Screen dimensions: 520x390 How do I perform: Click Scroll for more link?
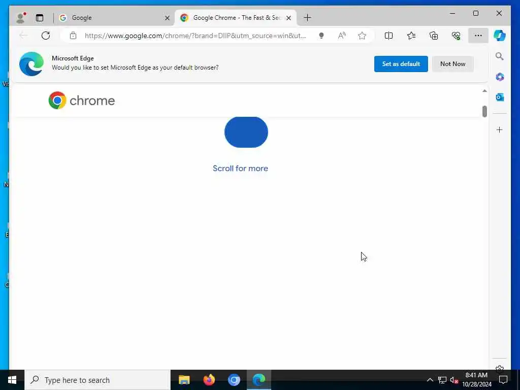(x=240, y=169)
